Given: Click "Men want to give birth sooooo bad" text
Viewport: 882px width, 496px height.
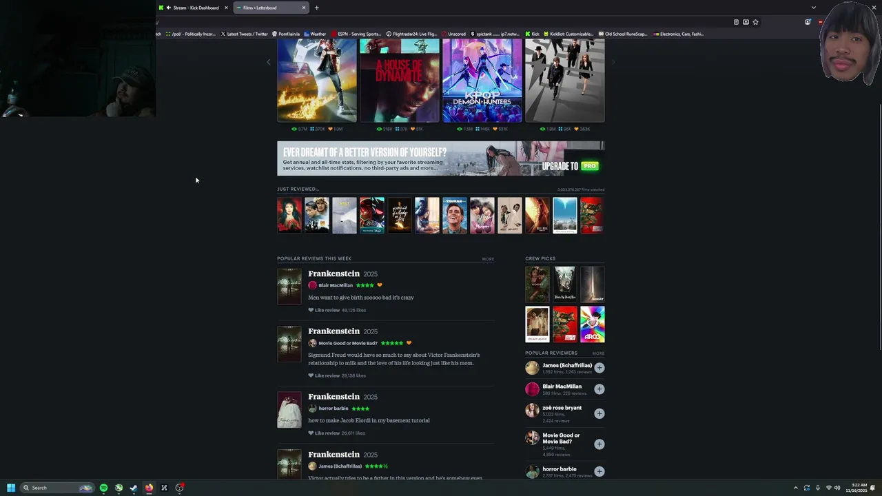Looking at the screenshot, I should pos(361,298).
